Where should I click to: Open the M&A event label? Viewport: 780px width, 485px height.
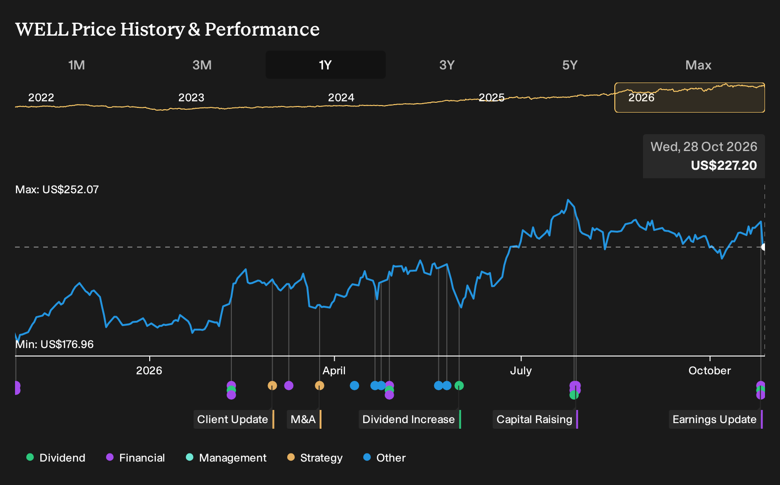[304, 419]
